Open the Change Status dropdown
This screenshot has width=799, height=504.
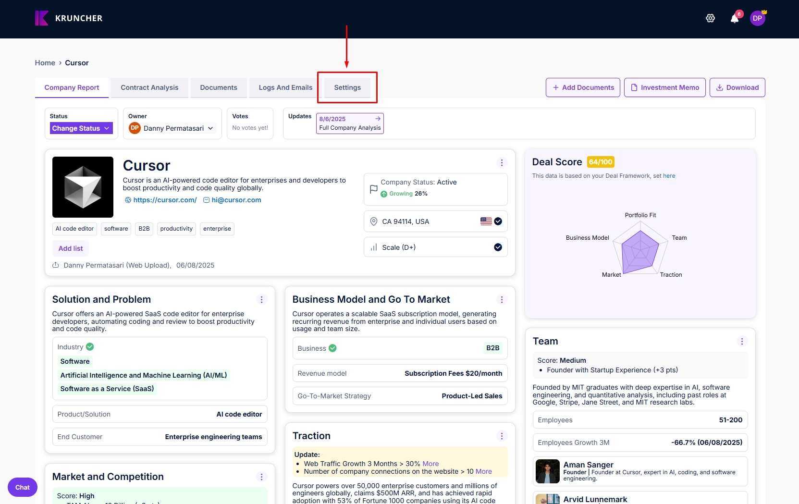coord(81,128)
